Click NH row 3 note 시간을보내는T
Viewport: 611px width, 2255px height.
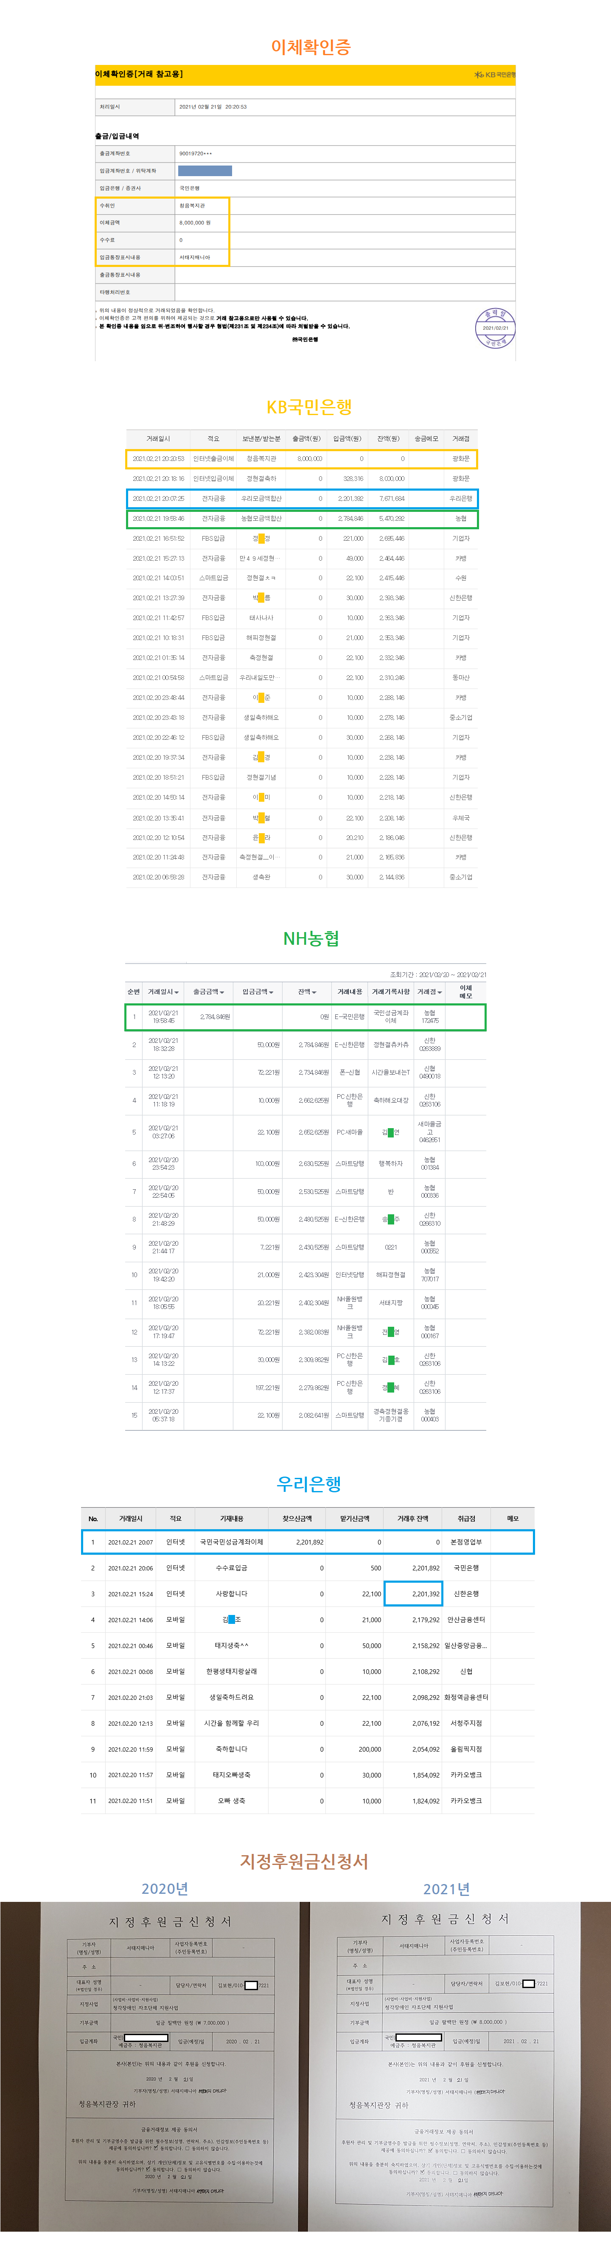[x=390, y=1073]
